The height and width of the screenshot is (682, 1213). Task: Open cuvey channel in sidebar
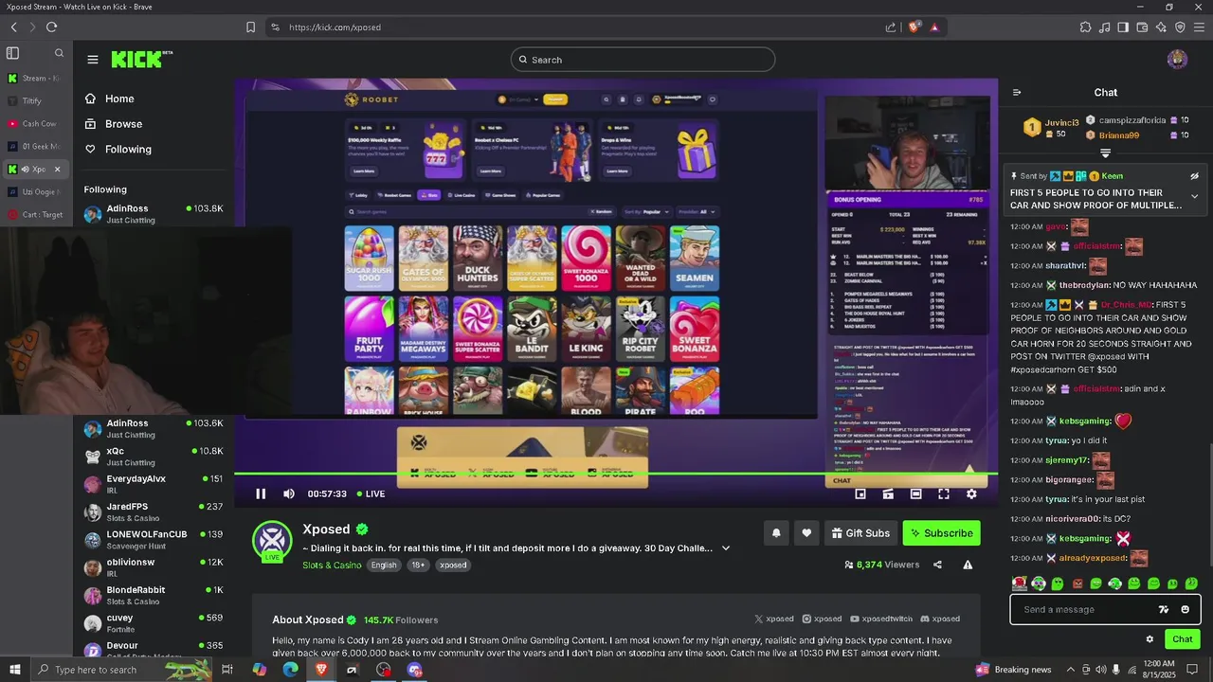coord(154,623)
